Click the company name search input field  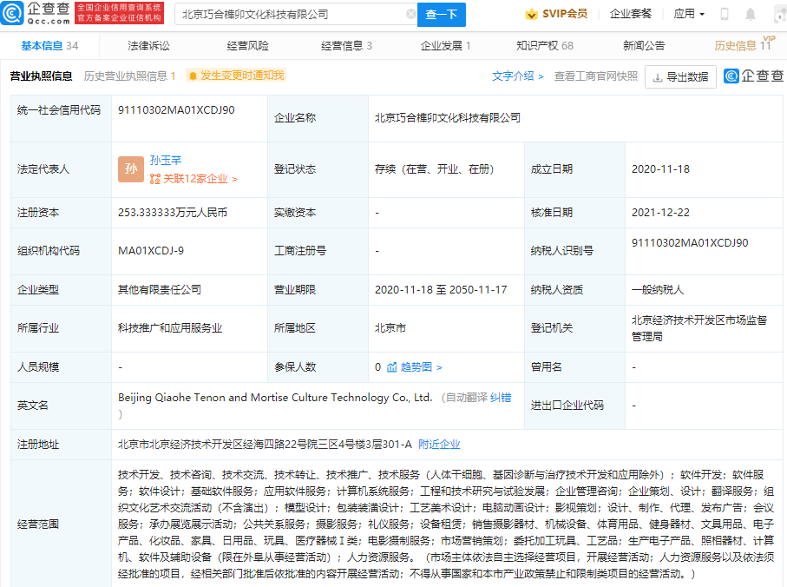click(291, 15)
